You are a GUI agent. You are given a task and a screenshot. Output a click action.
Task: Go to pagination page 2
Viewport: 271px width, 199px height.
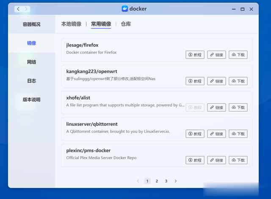tap(157, 181)
